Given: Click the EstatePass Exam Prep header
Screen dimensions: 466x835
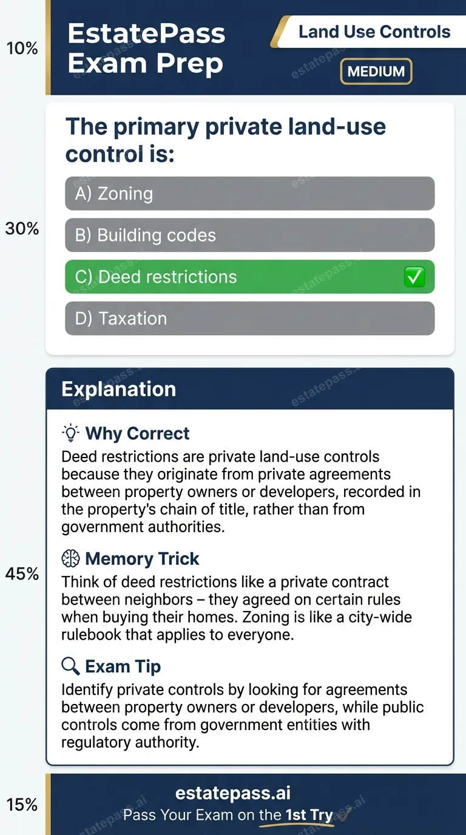Looking at the screenshot, I should pyautogui.click(x=147, y=47).
